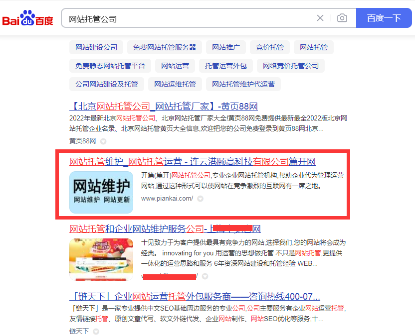Click the 网站维护 blue thumbnail image
Viewport: 415px width, 336px height.
click(x=101, y=192)
